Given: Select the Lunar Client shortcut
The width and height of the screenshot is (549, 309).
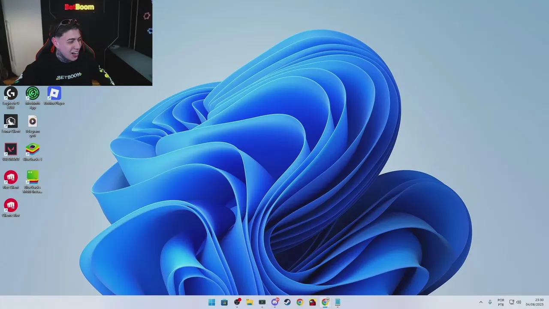Looking at the screenshot, I should (11, 124).
